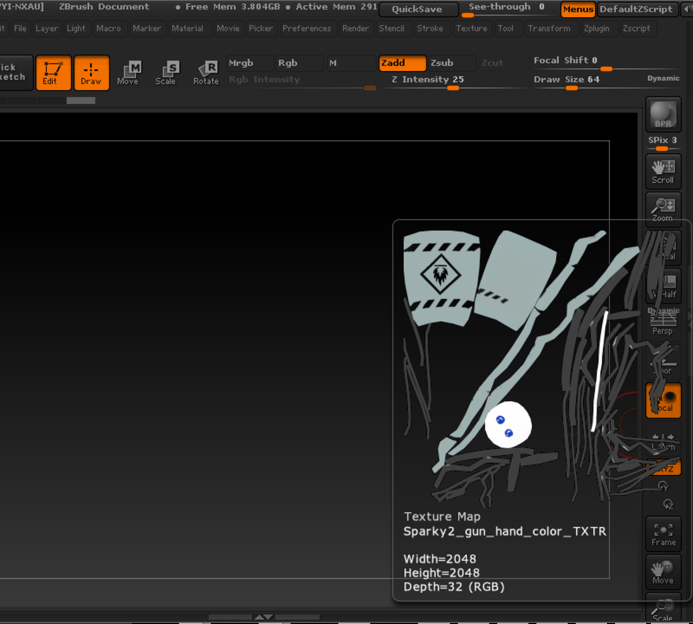This screenshot has height=624, width=693.
Task: Open the Zplugin menu
Action: [597, 28]
